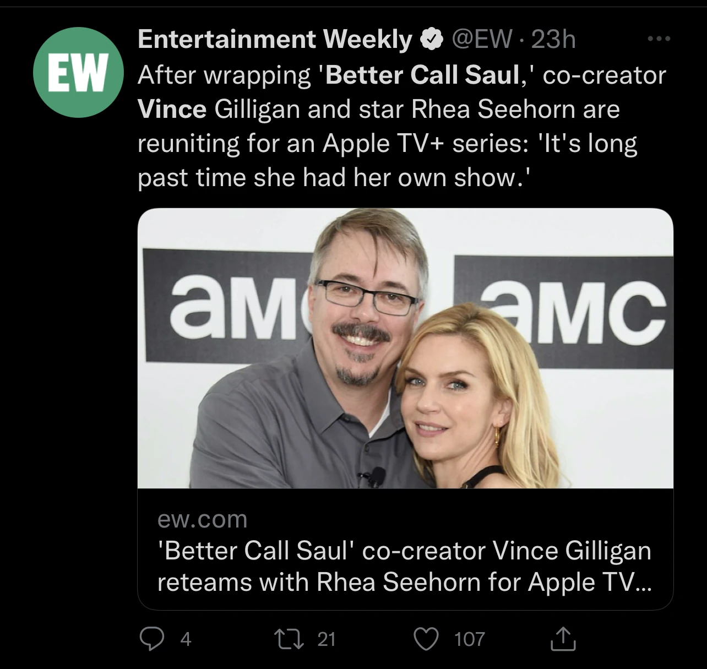
Task: Click the reply speech bubble icon
Action: (150, 639)
